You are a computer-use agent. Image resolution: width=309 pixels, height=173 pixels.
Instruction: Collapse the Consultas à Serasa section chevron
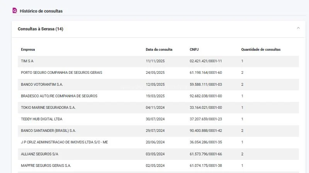[x=298, y=28]
